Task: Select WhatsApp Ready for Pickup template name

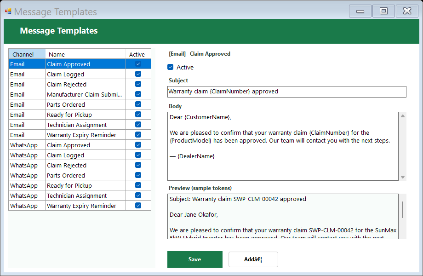Action: pos(86,185)
